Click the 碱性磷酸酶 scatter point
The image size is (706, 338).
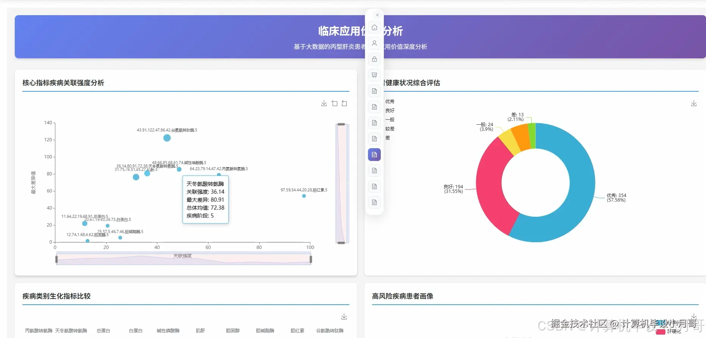pos(179,169)
